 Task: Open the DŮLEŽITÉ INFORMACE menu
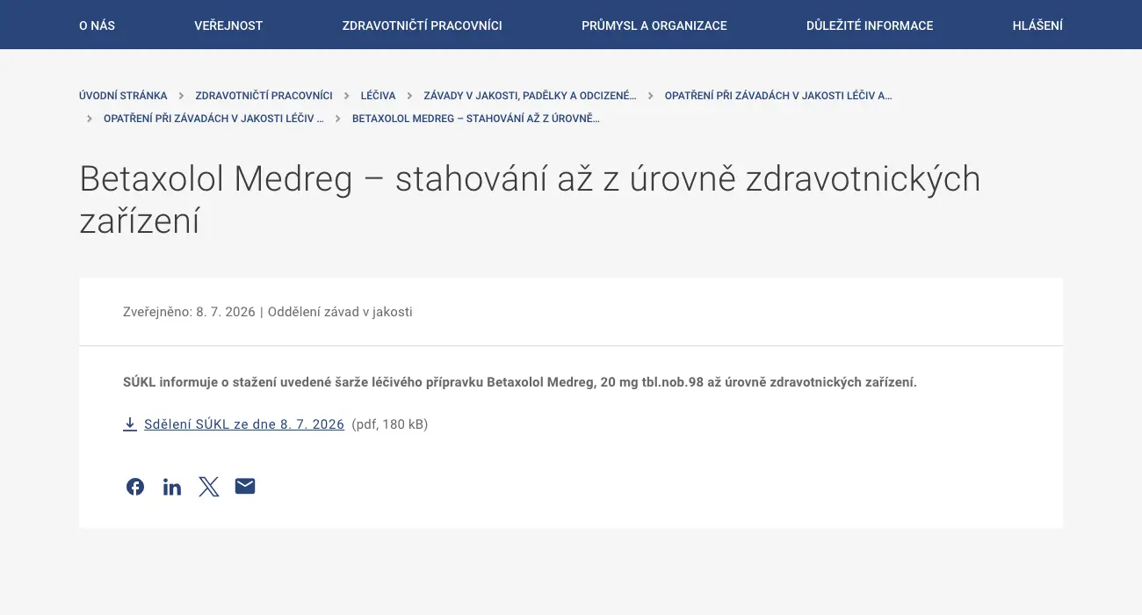[x=870, y=25]
